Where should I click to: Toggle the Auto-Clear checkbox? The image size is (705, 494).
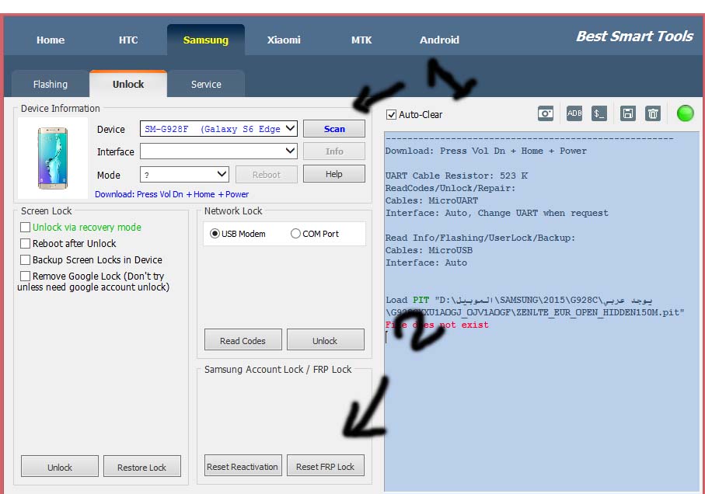tap(391, 114)
